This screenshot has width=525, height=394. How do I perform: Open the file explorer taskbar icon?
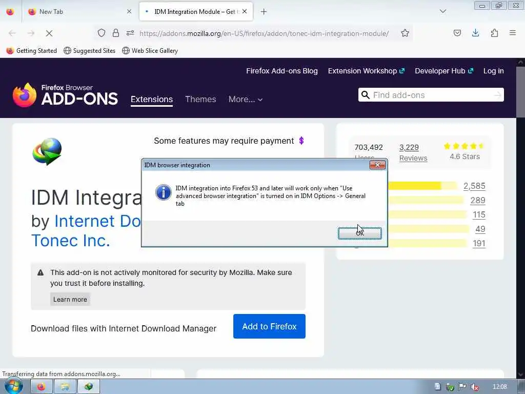tap(65, 387)
